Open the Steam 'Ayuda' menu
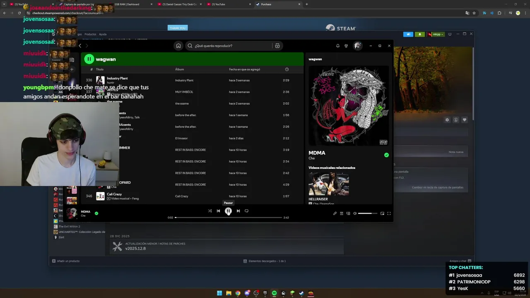 tap(103, 34)
